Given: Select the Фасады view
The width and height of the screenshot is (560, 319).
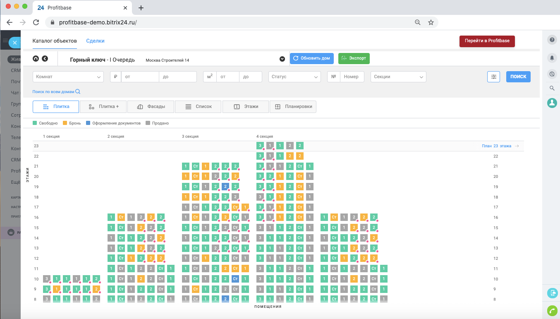Looking at the screenshot, I should [x=151, y=106].
